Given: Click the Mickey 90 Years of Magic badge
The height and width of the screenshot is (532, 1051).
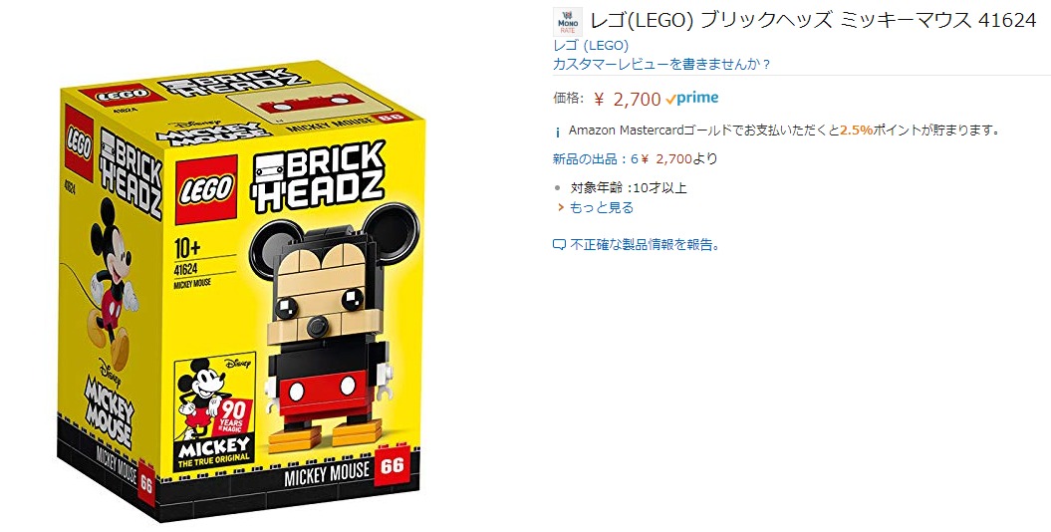Looking at the screenshot, I should [x=214, y=411].
